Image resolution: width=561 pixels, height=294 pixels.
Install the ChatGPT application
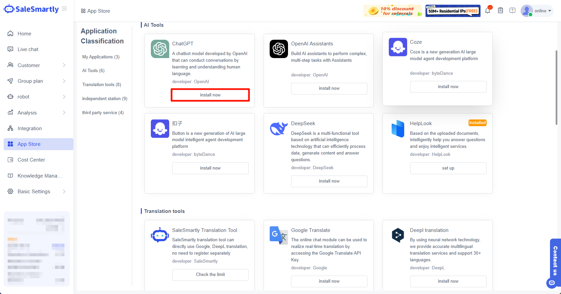coord(210,95)
